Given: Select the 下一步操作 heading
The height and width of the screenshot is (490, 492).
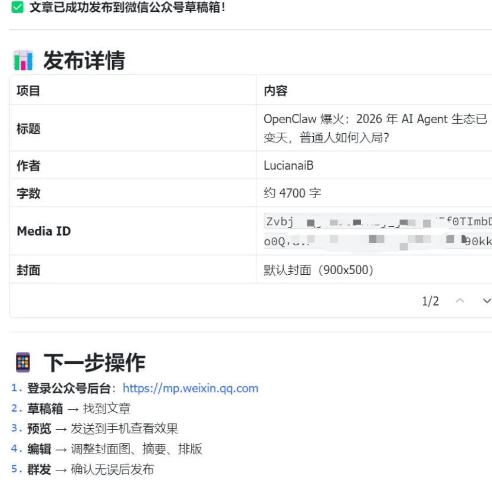Looking at the screenshot, I should click(x=94, y=362).
